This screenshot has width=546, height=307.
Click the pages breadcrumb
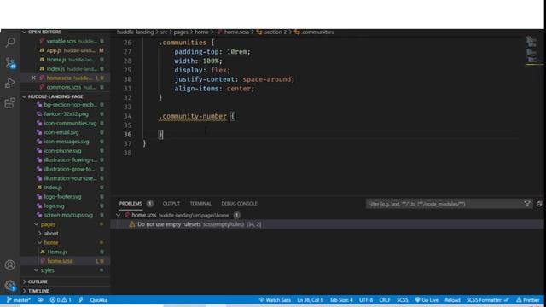tap(181, 32)
